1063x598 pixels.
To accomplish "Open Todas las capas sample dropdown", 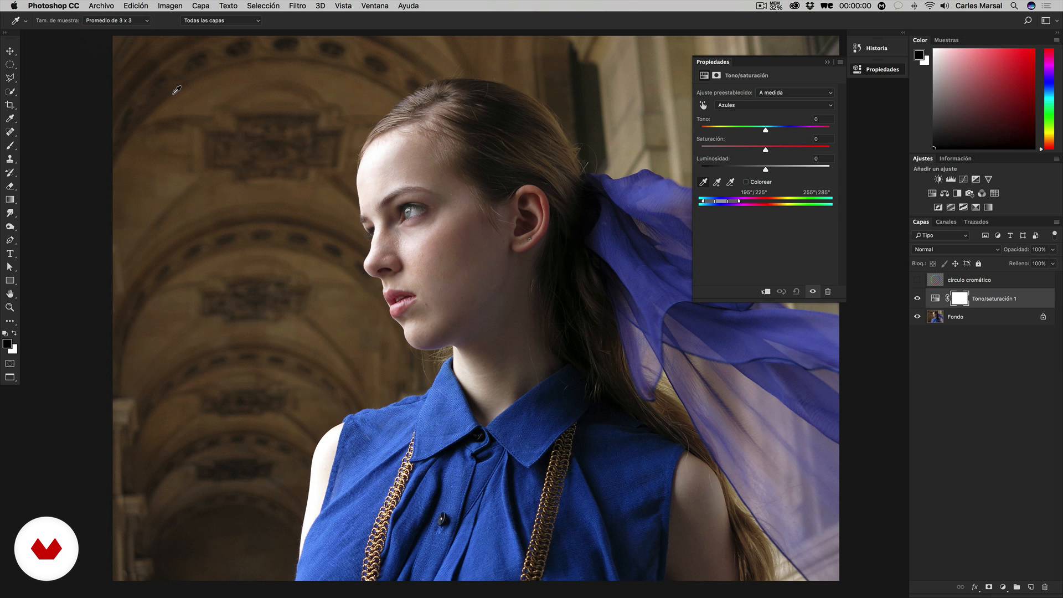I will (221, 20).
